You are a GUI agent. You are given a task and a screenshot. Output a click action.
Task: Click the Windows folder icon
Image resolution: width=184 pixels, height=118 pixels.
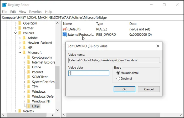click(29, 92)
